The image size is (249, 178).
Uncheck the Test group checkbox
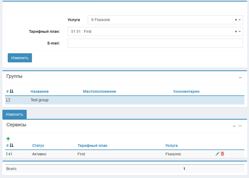8,100
